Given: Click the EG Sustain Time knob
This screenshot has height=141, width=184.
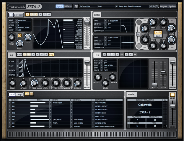Looking at the screenshot, I should [x=56, y=83].
